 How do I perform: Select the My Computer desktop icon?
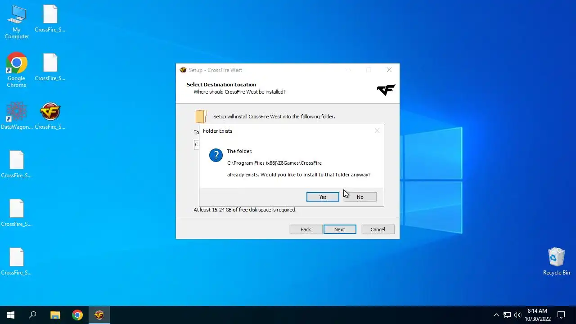(x=17, y=22)
